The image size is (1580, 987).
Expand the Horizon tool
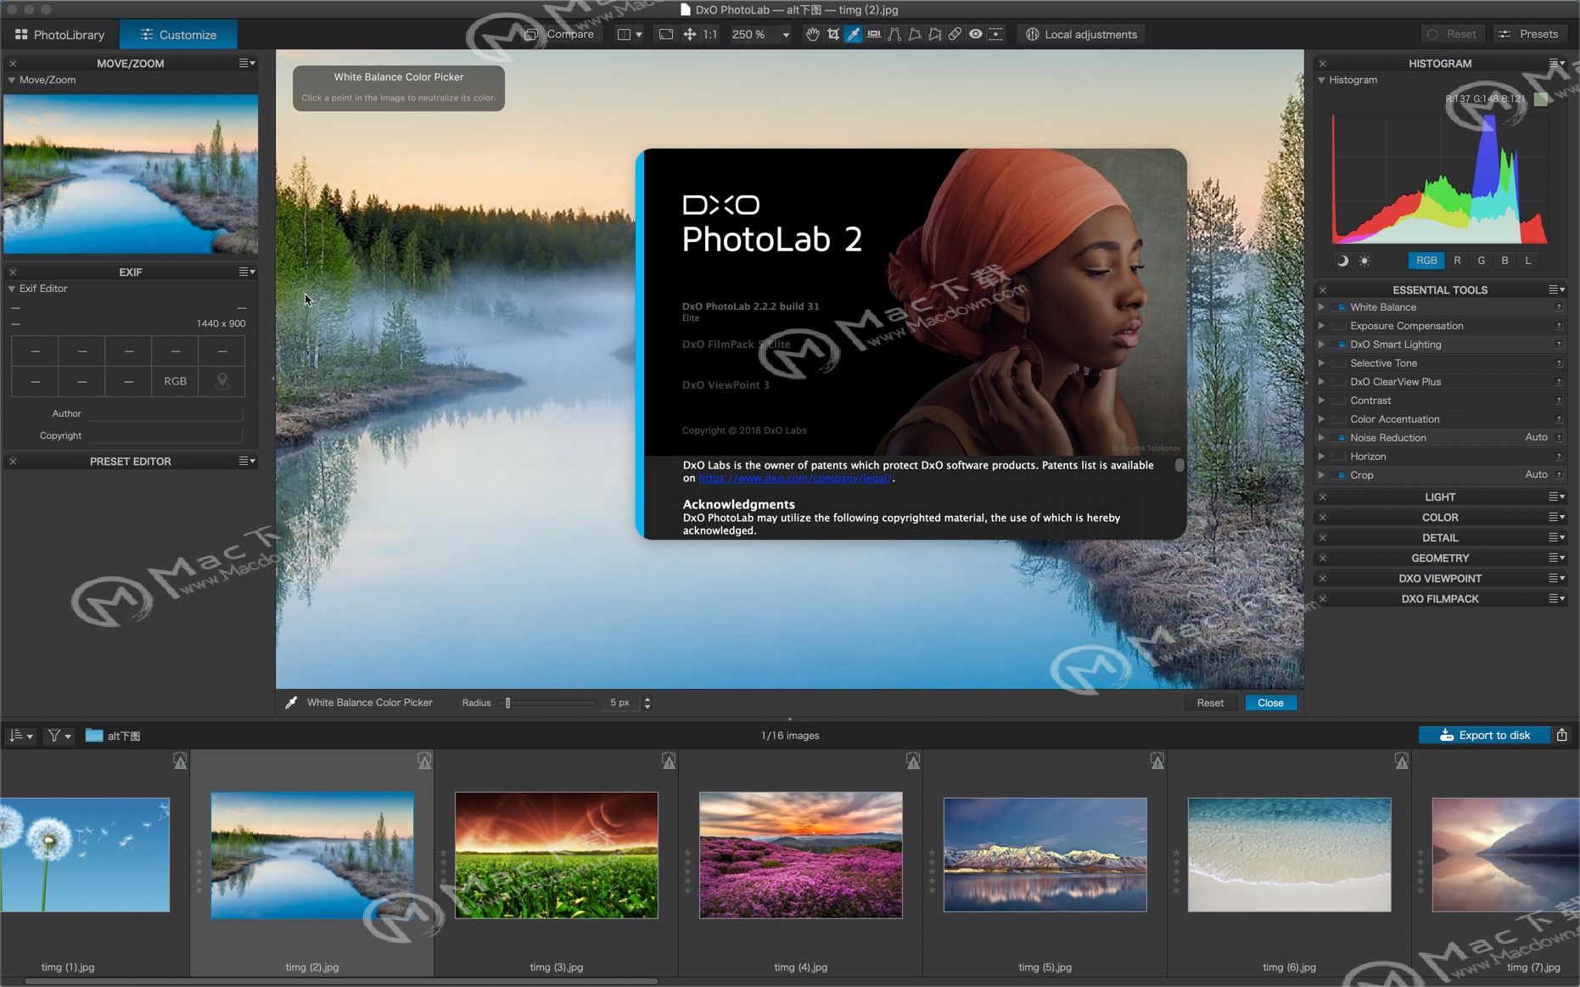click(1321, 457)
